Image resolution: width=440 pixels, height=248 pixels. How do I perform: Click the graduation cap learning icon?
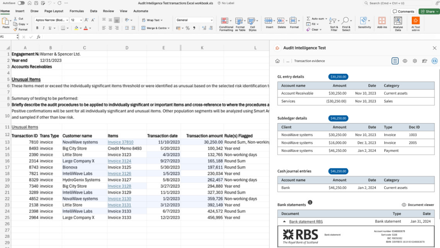(424, 61)
